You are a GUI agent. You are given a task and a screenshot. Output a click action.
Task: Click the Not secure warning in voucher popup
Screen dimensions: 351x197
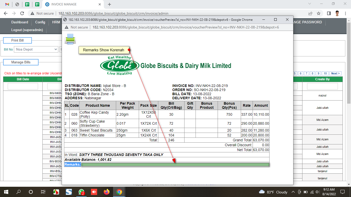(x=76, y=27)
